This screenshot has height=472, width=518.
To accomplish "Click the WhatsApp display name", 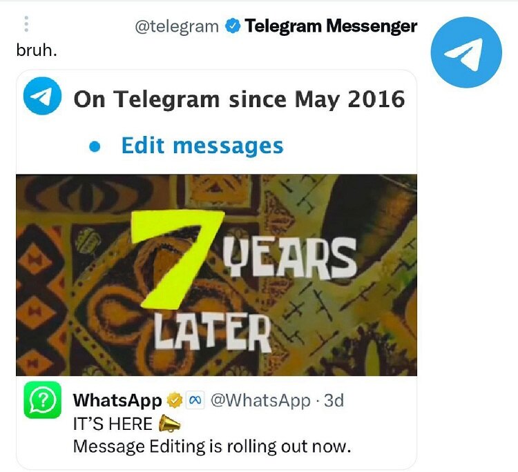I will (x=117, y=400).
